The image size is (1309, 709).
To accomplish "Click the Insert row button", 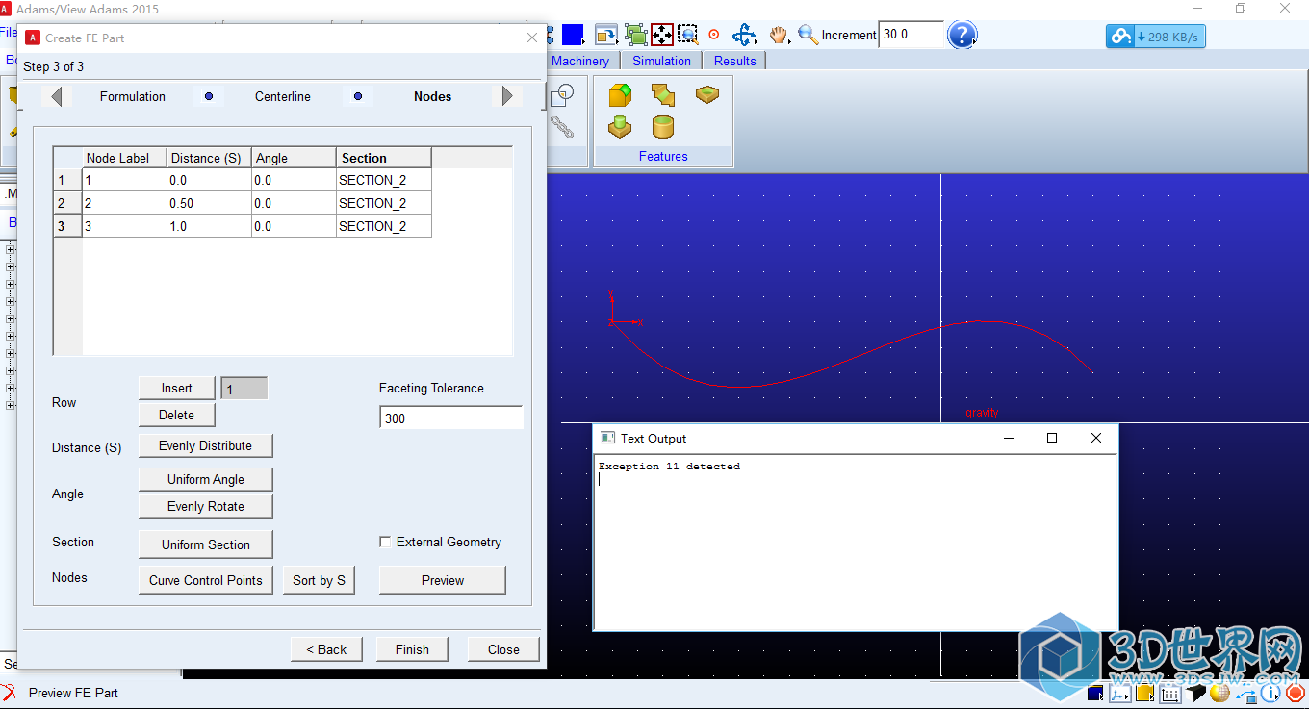I will click(177, 388).
